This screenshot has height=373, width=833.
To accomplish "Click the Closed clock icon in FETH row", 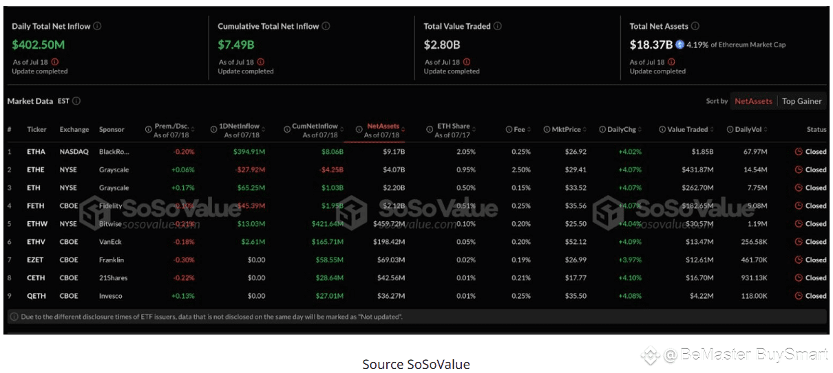I will click(x=799, y=205).
